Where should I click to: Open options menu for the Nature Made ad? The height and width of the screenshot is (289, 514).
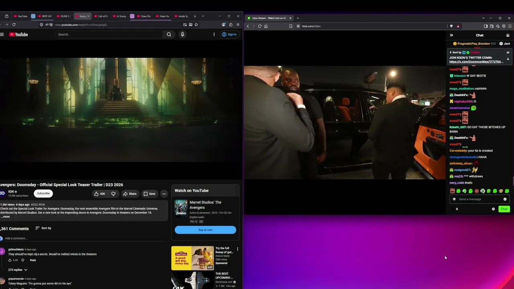237,249
